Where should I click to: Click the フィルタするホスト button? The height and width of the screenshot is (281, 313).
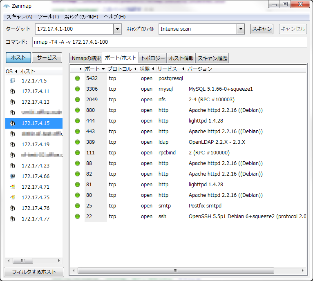pos(34,272)
